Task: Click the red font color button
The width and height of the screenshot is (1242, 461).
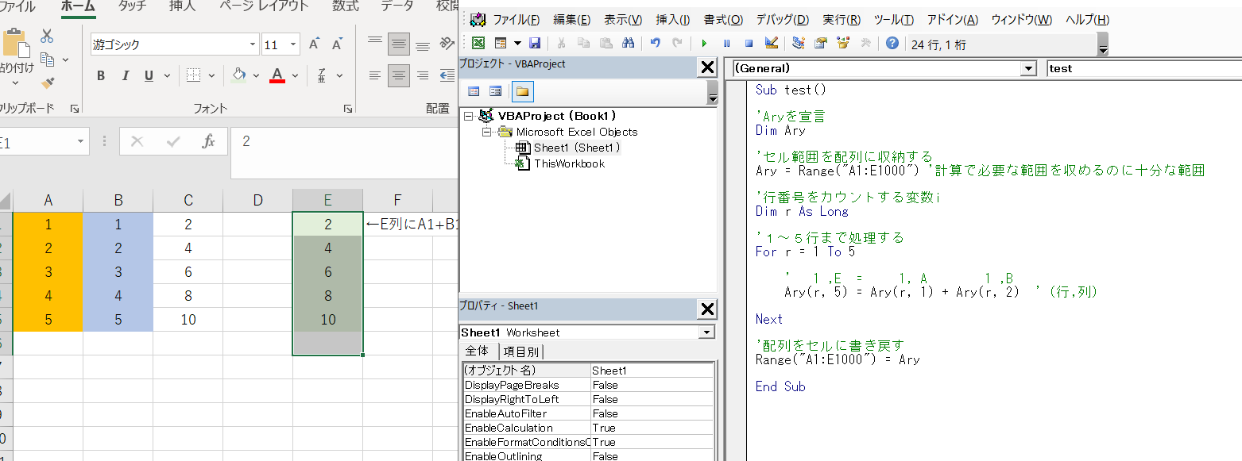Action: (277, 76)
